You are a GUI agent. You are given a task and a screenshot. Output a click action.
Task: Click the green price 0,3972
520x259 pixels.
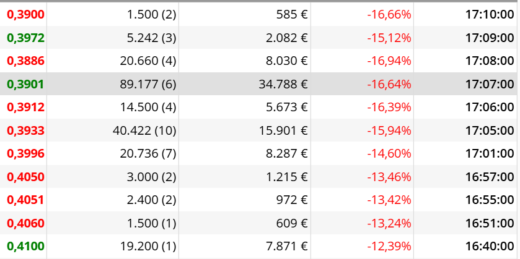coord(25,38)
